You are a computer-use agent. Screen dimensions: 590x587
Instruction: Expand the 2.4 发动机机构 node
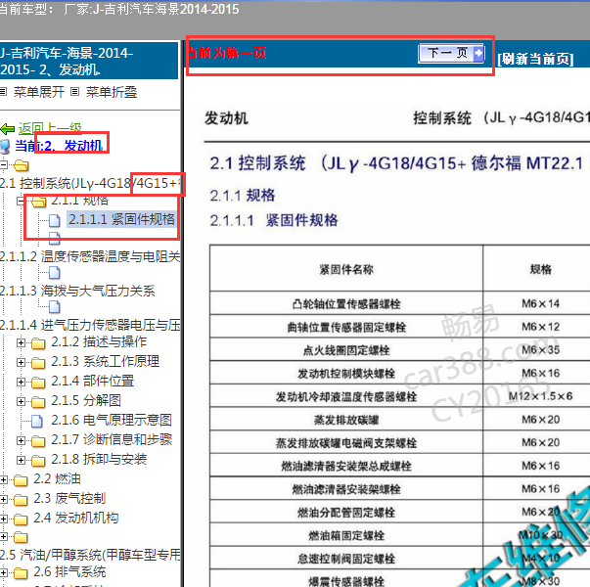[x=3, y=519]
